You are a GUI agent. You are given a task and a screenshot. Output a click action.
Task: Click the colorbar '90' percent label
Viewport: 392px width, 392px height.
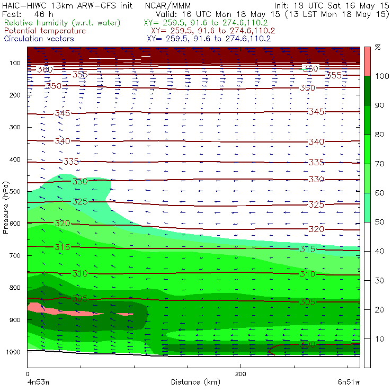click(380, 105)
